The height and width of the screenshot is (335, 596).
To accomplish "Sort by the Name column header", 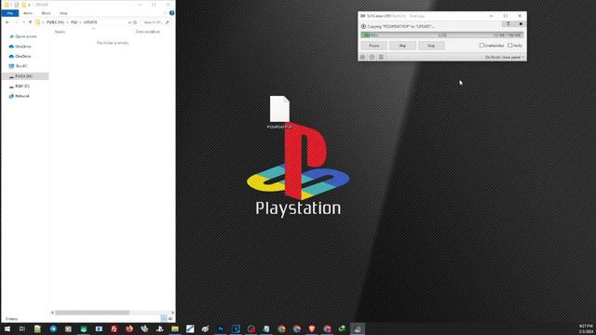I will pyautogui.click(x=60, y=32).
